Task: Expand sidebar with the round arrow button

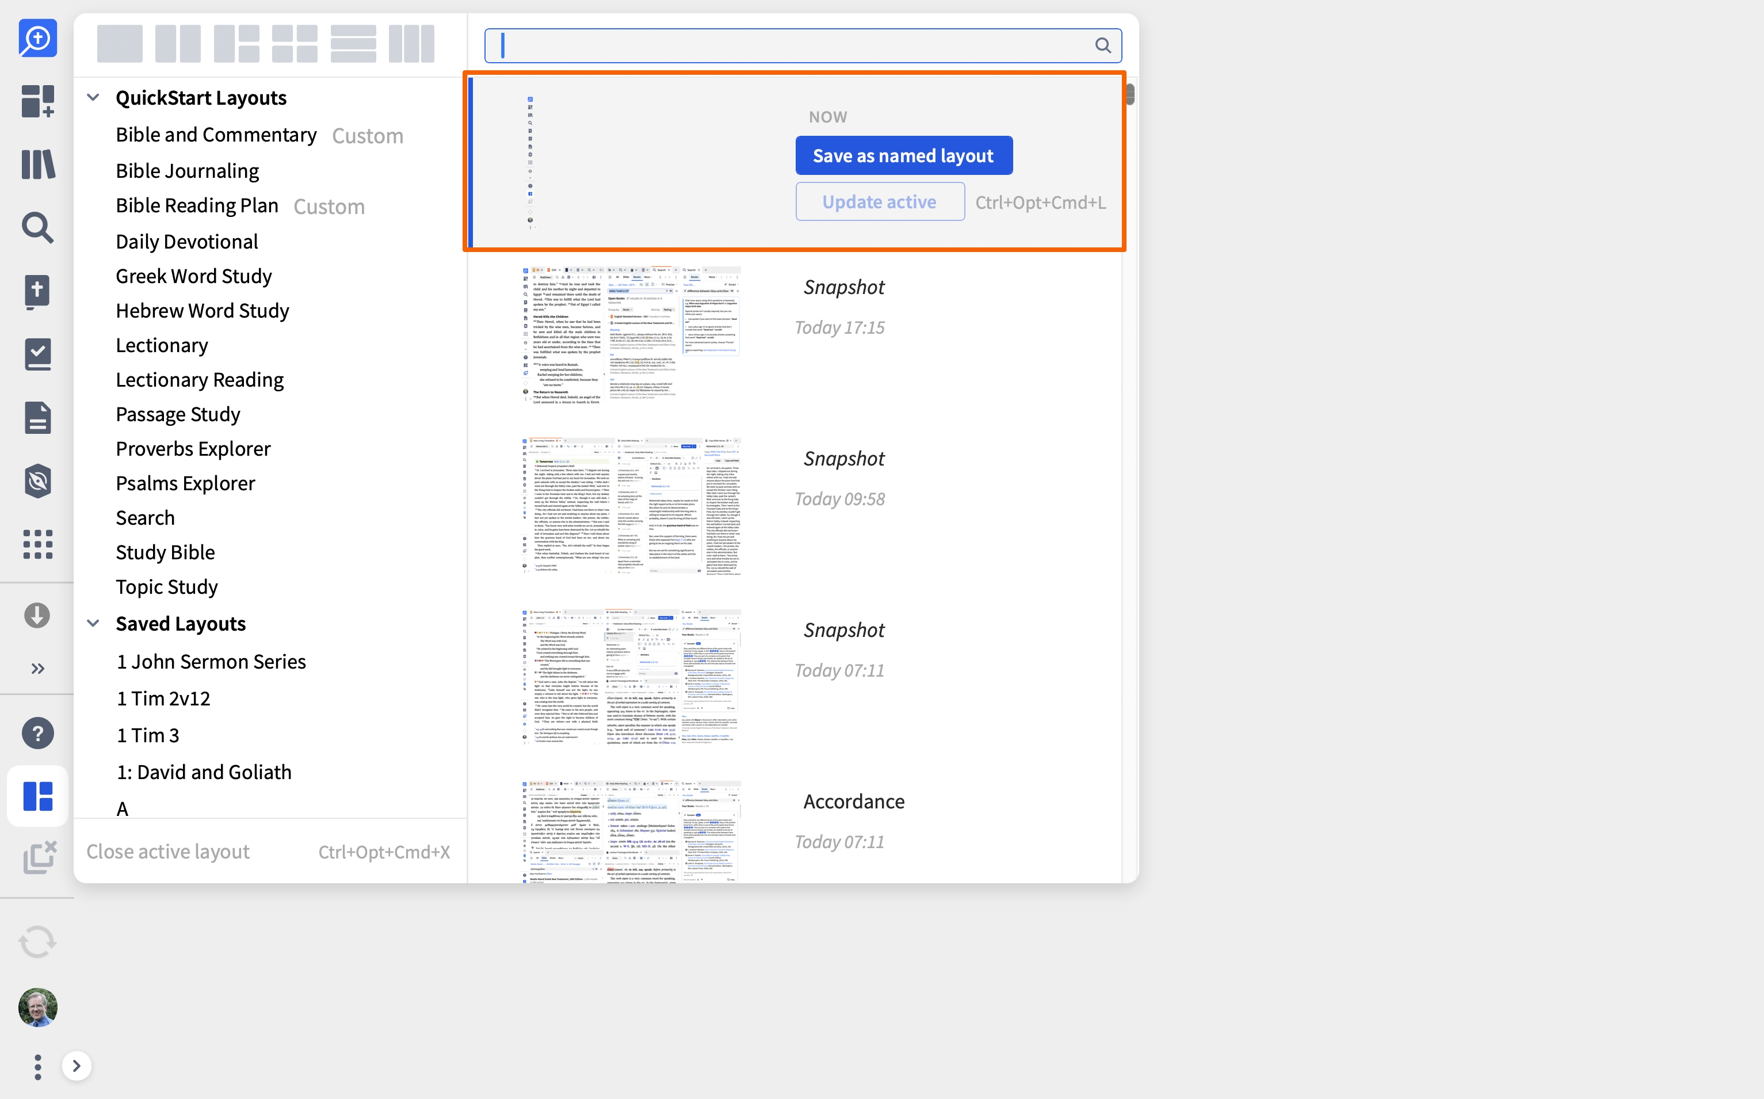Action: click(77, 1066)
